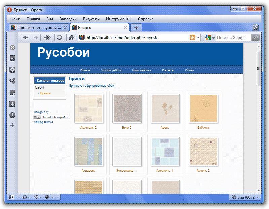This screenshot has height=209, width=269.
Task: Open Downloads panel in the sidebar
Action: click(x=12, y=104)
